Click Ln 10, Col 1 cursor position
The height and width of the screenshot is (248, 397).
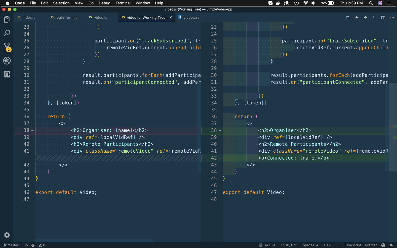click(x=289, y=245)
